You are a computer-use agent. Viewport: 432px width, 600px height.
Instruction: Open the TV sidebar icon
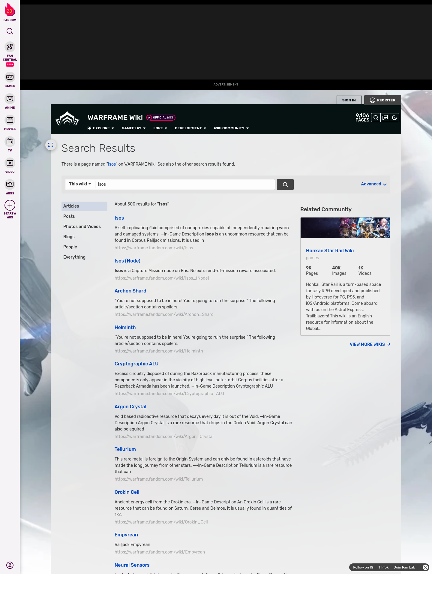tap(10, 142)
